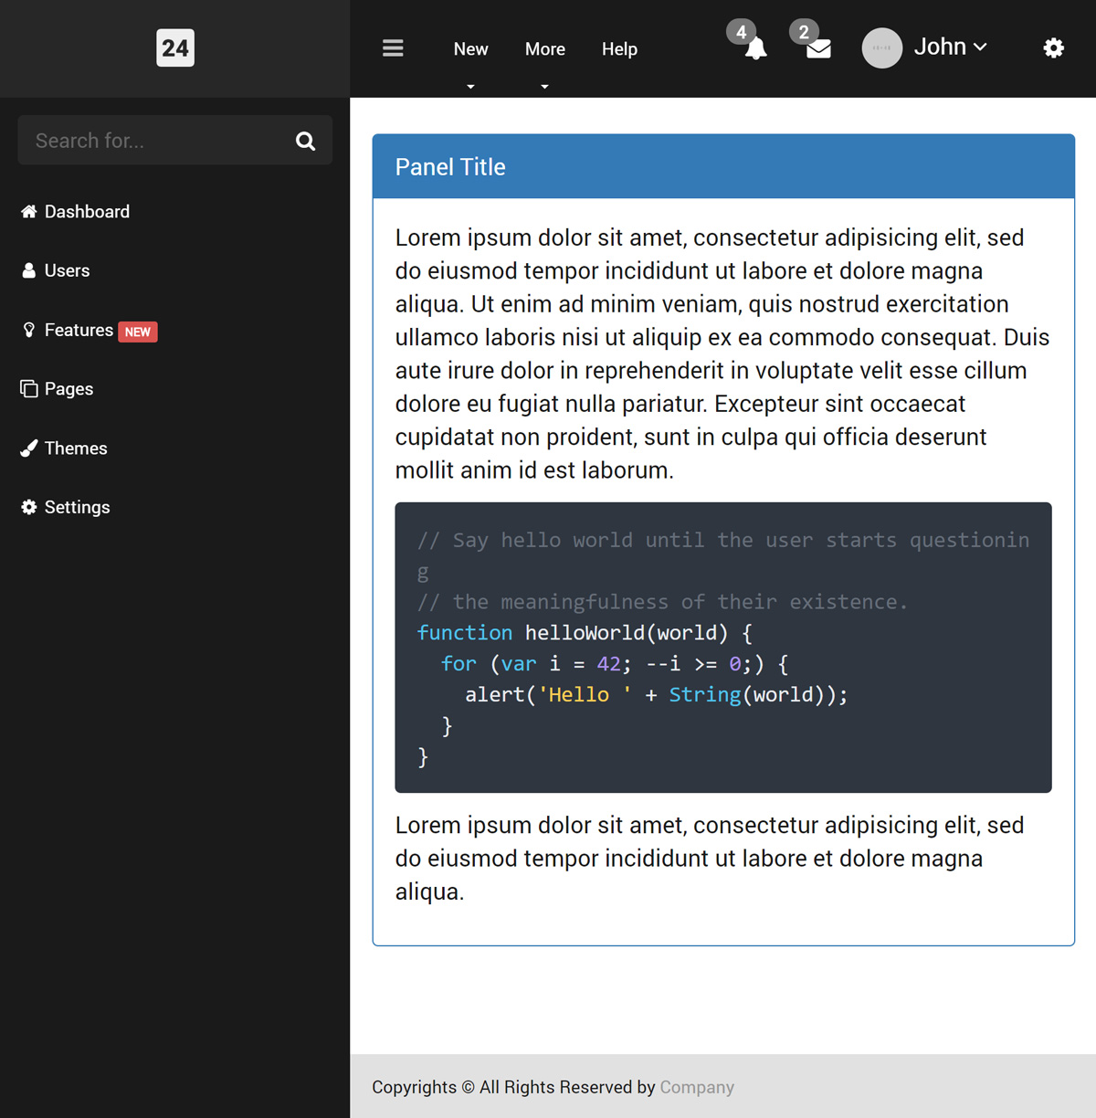The height and width of the screenshot is (1118, 1096).
Task: Open the top-right settings gear
Action: point(1054,48)
